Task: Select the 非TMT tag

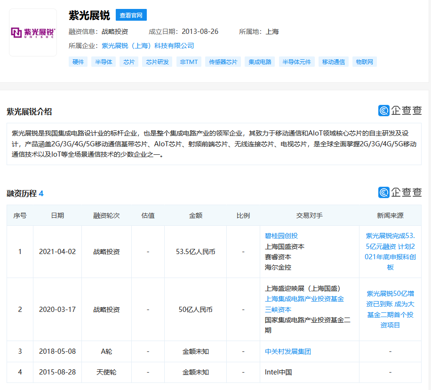Action: click(x=189, y=62)
